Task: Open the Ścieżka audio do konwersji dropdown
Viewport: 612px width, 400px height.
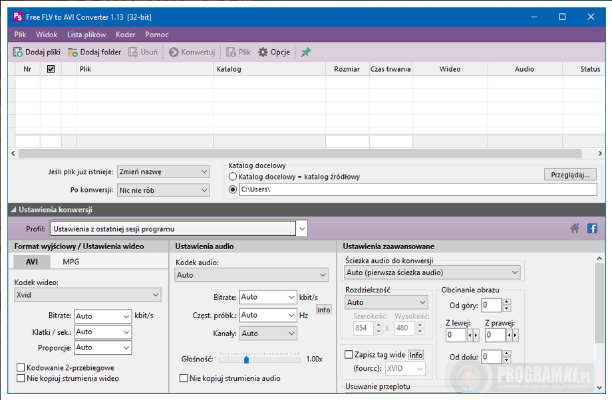Action: tap(432, 272)
